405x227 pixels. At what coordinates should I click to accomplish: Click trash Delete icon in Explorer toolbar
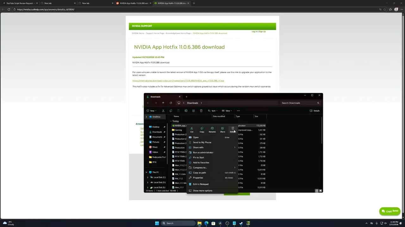tap(201, 111)
